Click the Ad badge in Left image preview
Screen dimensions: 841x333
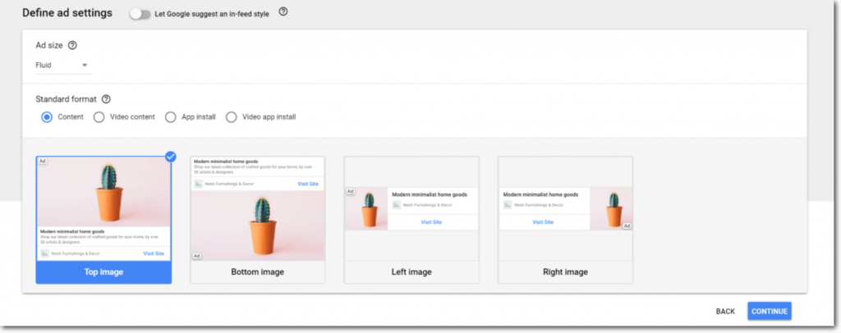coord(350,191)
